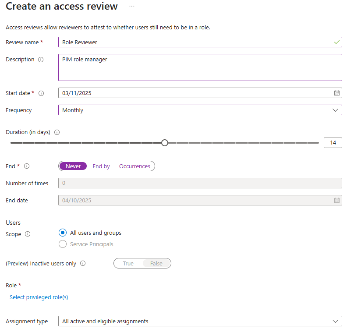
Task: Click inside the Description text area
Action: pos(200,67)
